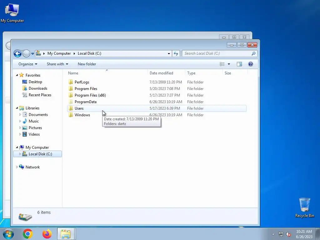Collapse the My Computer tree node

coord(17,147)
